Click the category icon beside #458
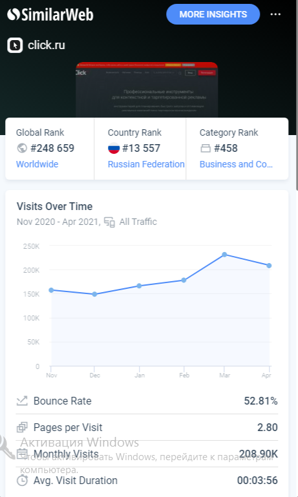298x497 pixels. tap(206, 148)
